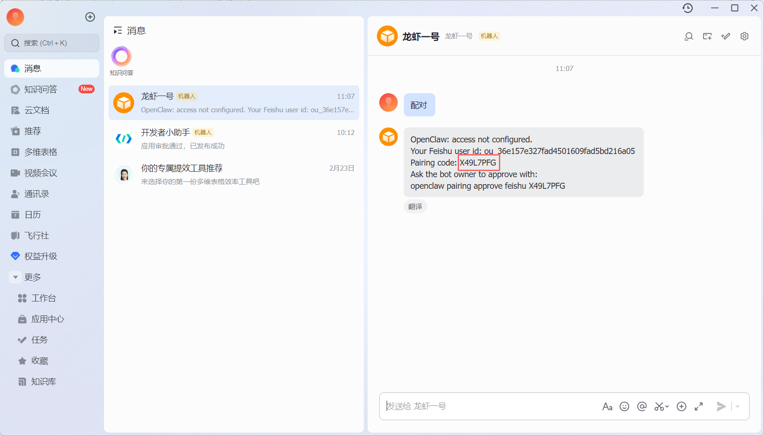Click the 龙虾一号 avatar in chat header
This screenshot has width=764, height=436.
(387, 36)
